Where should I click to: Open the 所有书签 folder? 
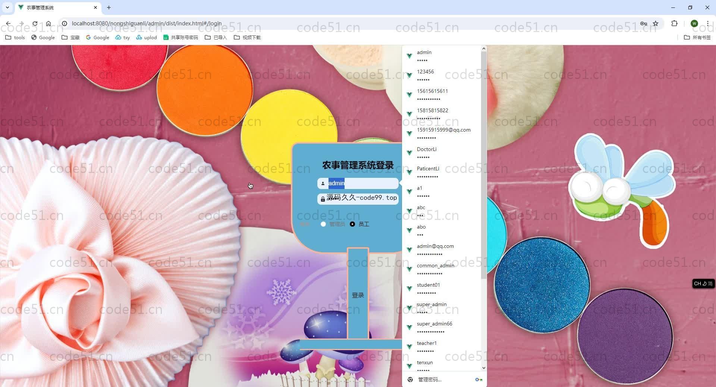(x=697, y=37)
